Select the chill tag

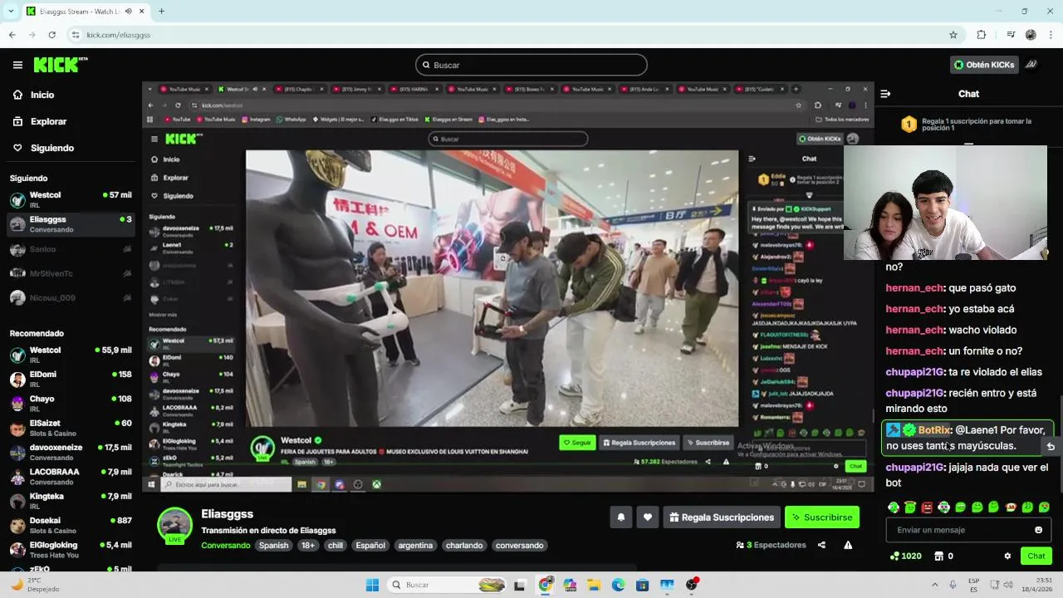335,546
